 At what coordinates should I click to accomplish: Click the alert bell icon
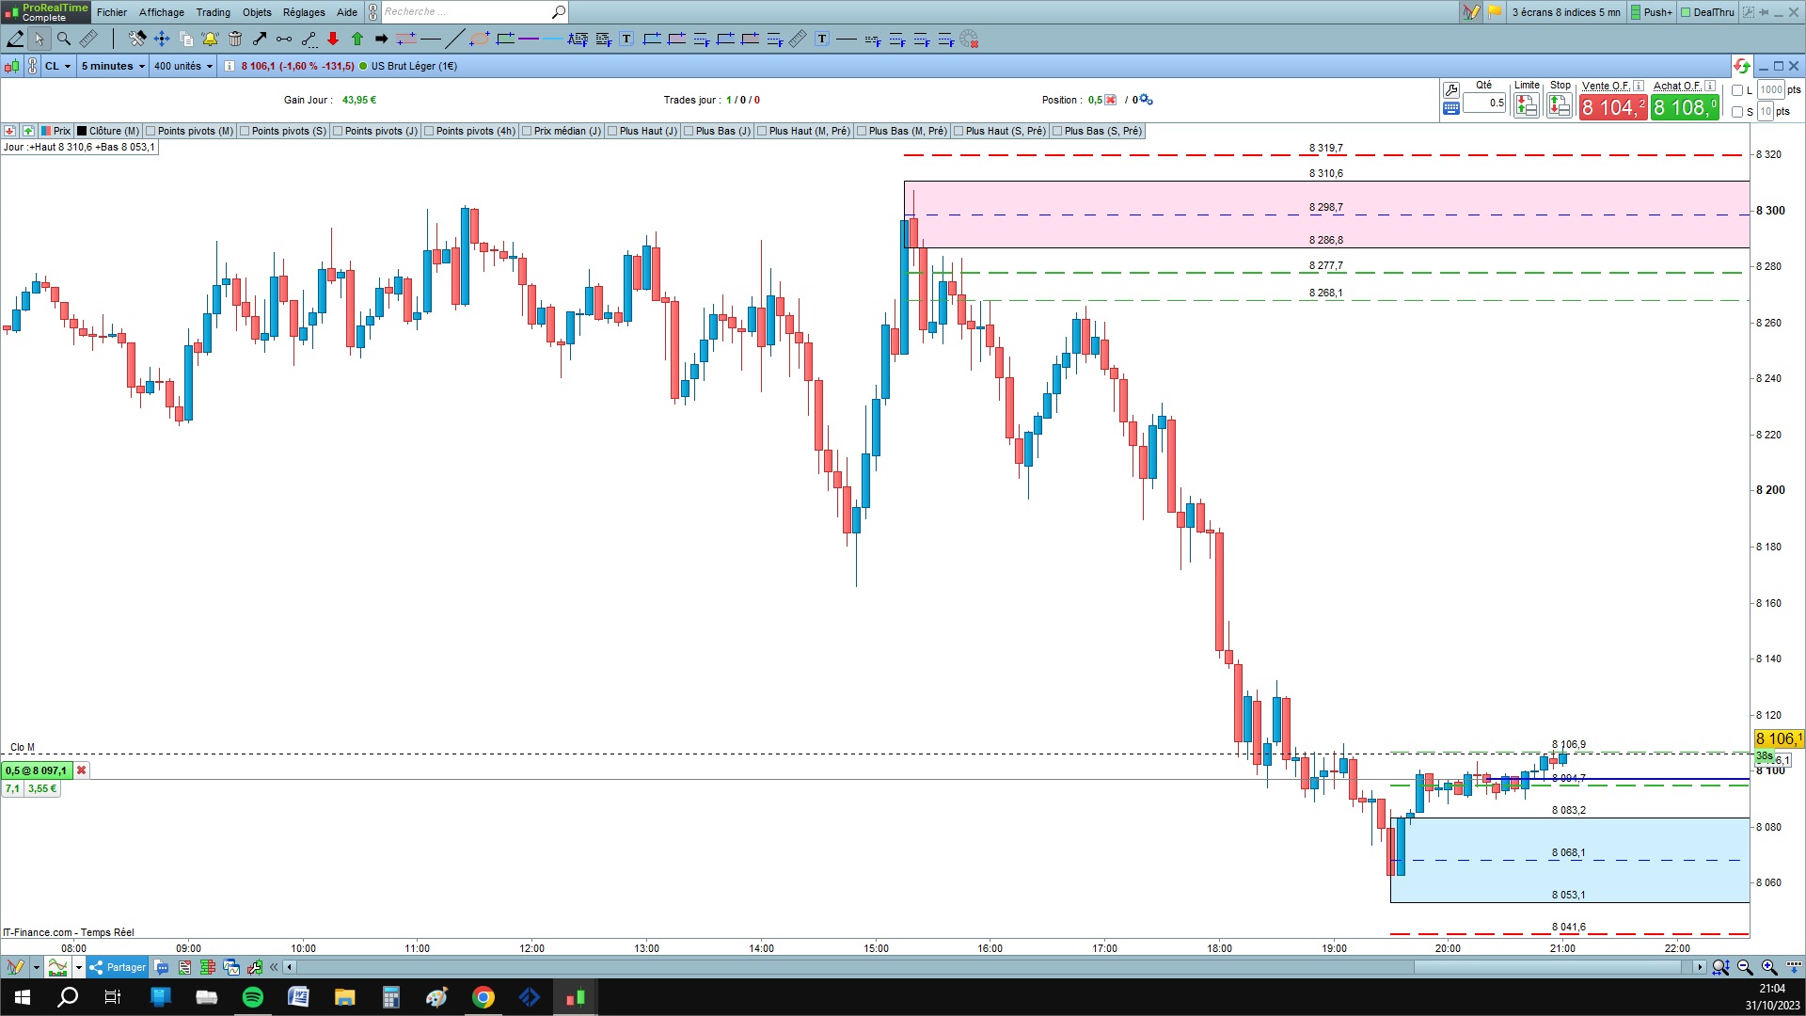210,39
